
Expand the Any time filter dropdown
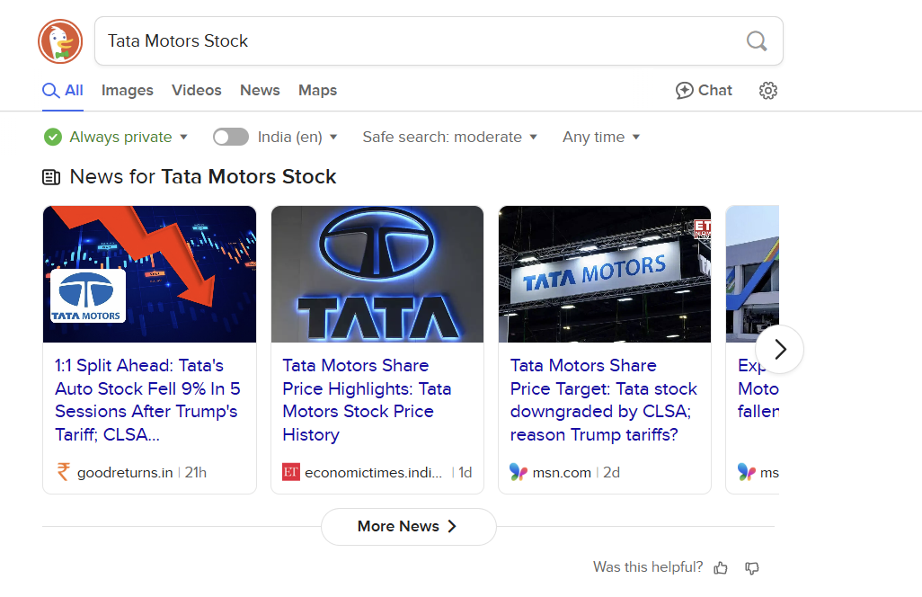click(x=601, y=138)
